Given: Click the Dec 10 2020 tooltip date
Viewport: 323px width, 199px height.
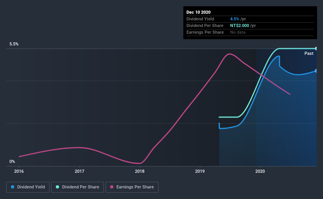Looking at the screenshot, I should (x=198, y=12).
